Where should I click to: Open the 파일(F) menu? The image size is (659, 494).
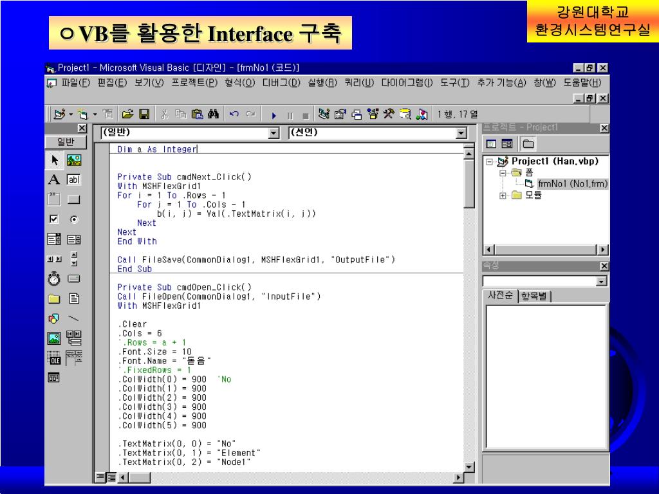pos(76,83)
